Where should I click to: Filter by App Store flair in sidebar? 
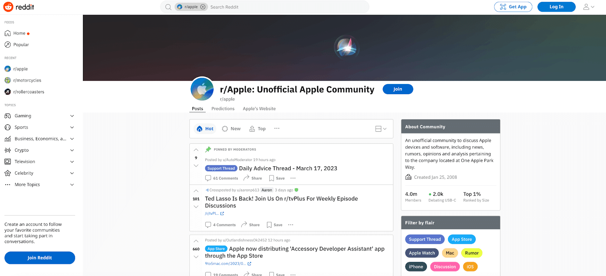coord(462,239)
